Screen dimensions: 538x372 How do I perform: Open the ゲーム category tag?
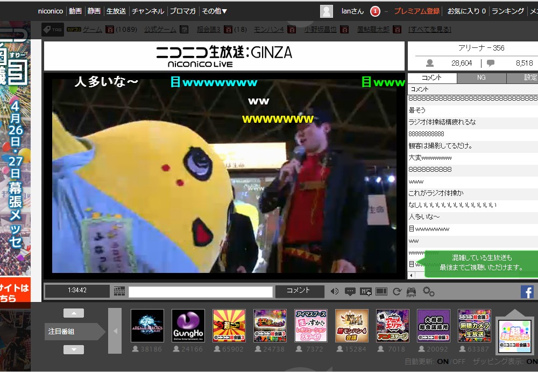(x=93, y=30)
